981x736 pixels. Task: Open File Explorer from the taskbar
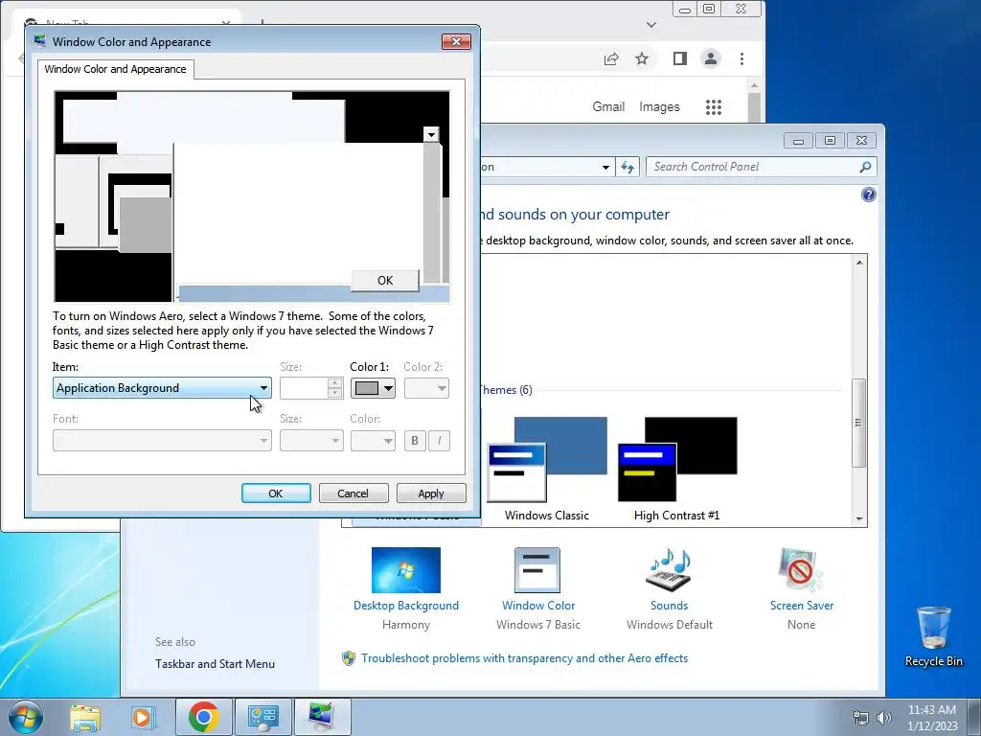85,717
